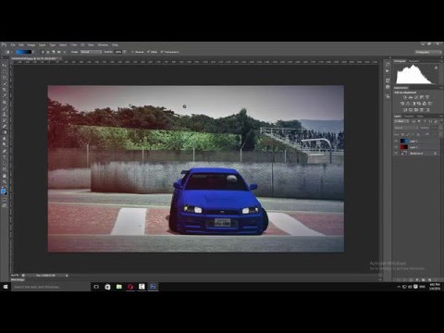Select the Brush tool
The width and height of the screenshot is (444, 333).
[x=5, y=108]
